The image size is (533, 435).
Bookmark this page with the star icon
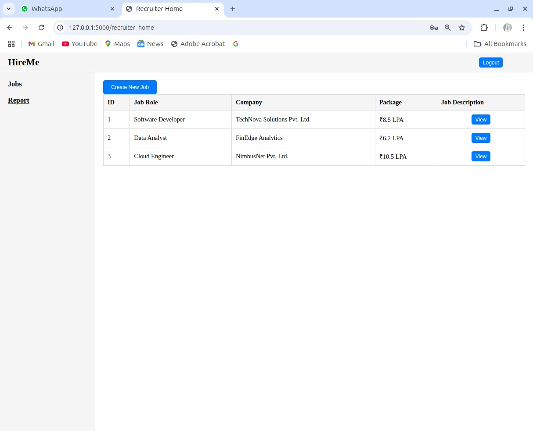[x=462, y=28]
